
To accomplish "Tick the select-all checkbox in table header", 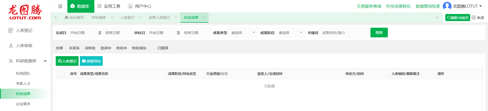I will (x=62, y=74).
